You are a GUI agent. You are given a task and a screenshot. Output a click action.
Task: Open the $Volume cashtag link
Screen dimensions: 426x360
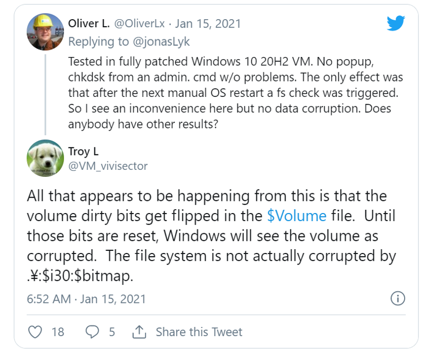296,216
